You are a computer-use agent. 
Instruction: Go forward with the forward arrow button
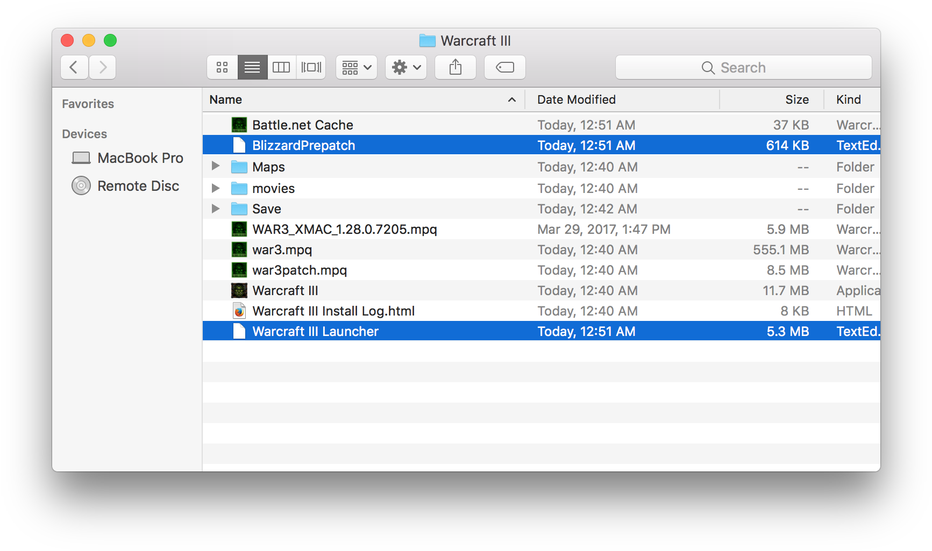pos(103,67)
